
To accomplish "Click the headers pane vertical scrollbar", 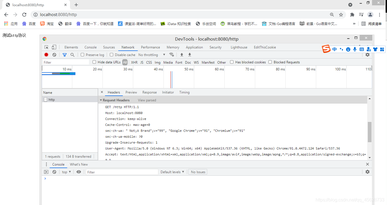I will [369, 132].
